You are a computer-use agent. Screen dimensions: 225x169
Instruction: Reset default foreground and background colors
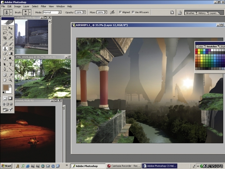tap(4, 92)
